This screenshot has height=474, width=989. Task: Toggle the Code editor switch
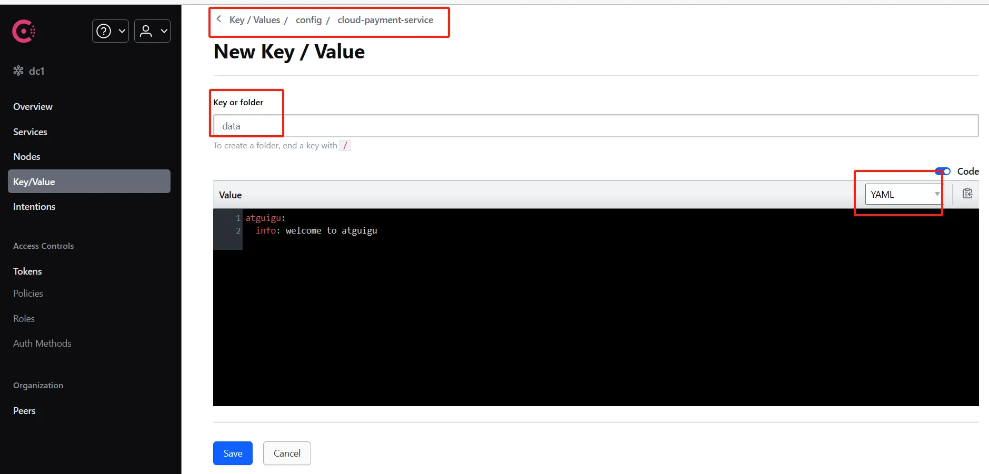[943, 172]
